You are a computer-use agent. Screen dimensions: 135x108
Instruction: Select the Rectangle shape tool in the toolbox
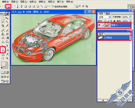[x=7, y=50]
